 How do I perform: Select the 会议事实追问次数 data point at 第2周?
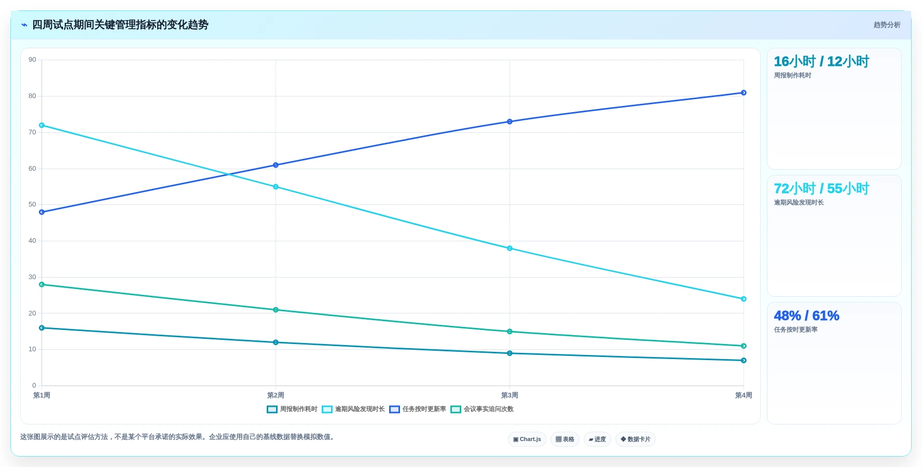click(276, 310)
